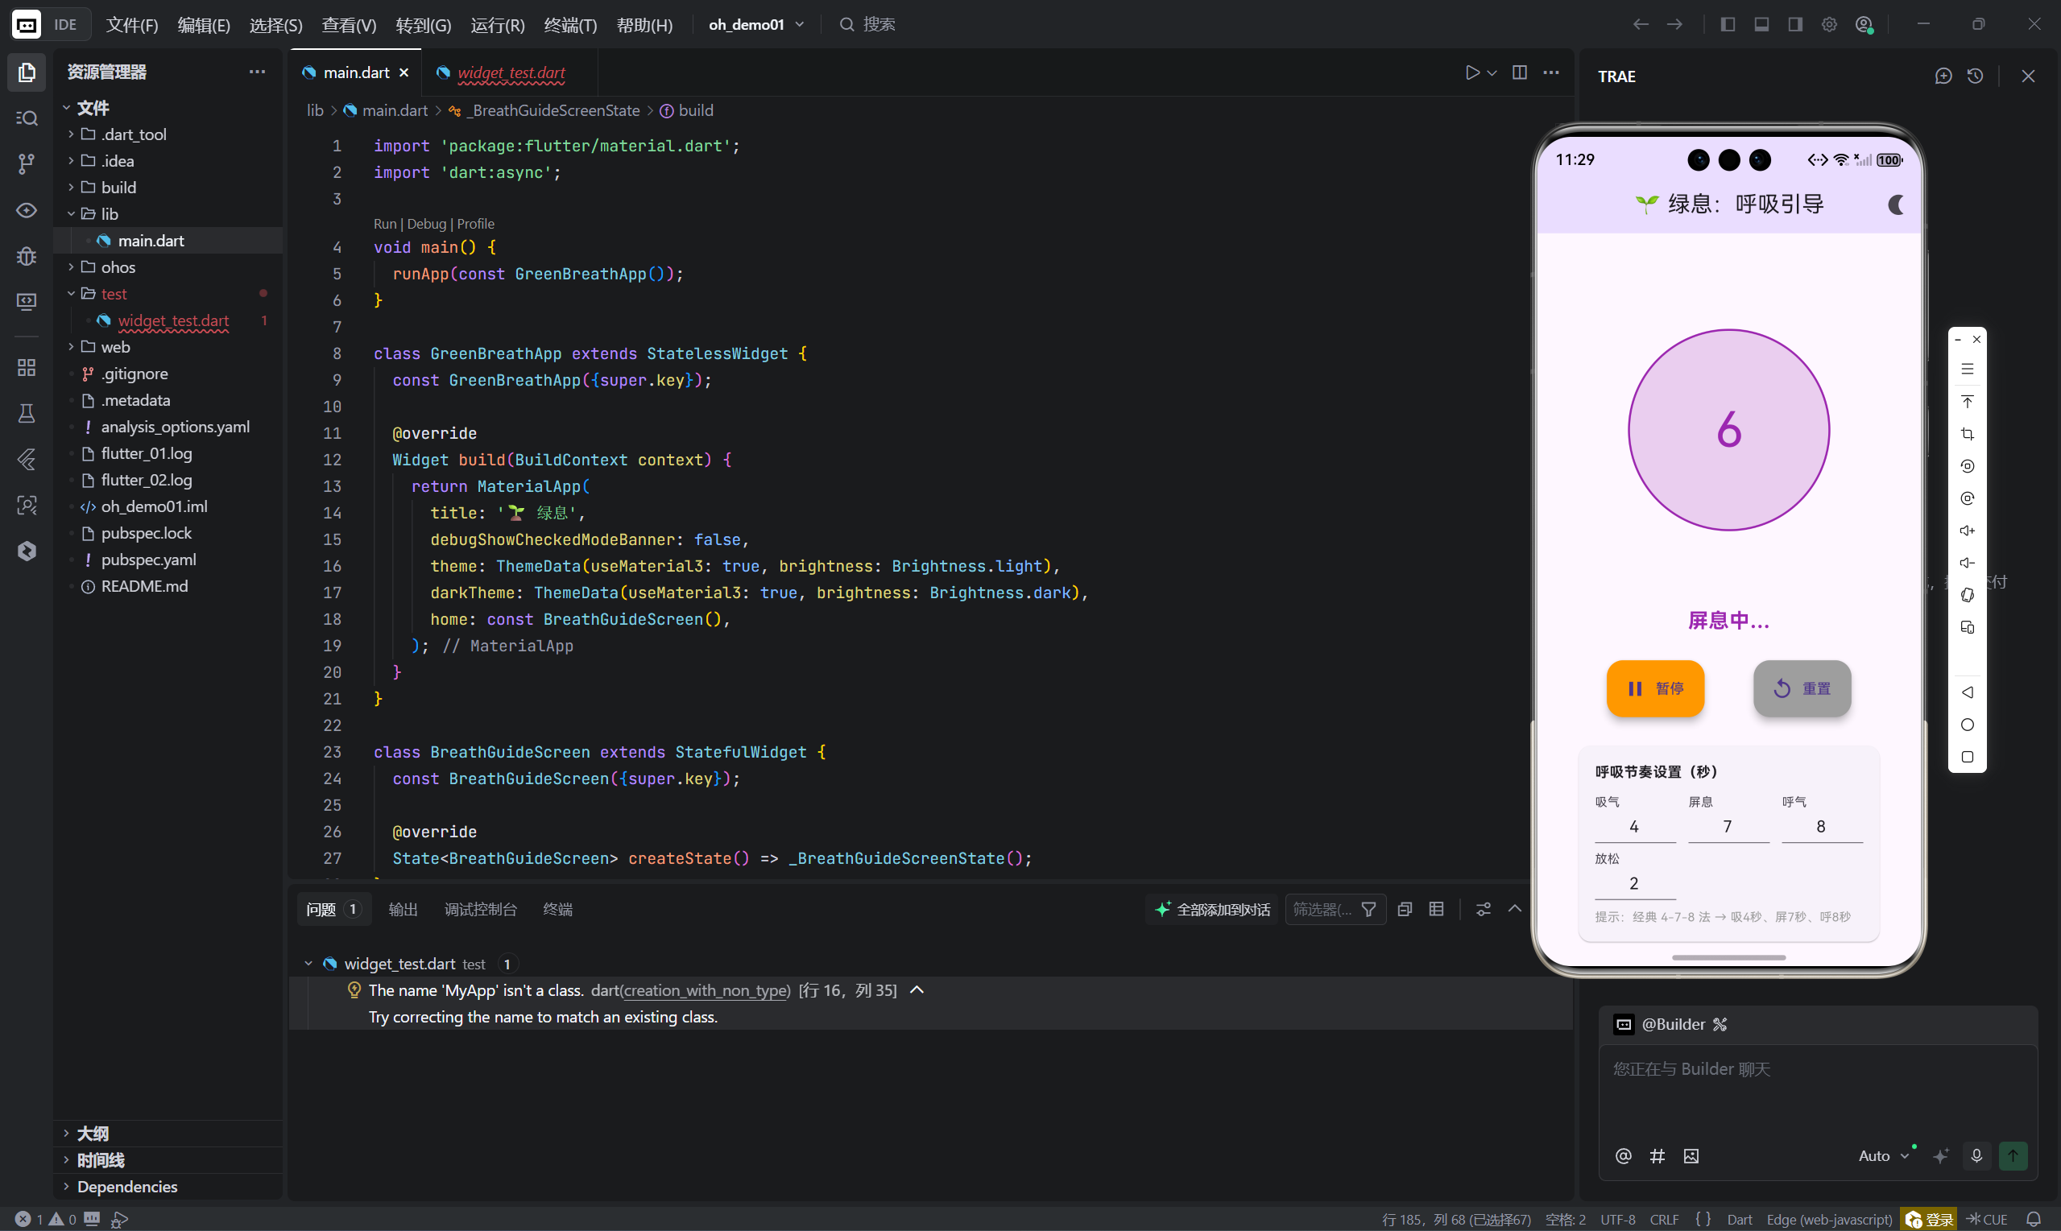
Task: Open the Source Control sidebar icon
Action: (x=27, y=163)
